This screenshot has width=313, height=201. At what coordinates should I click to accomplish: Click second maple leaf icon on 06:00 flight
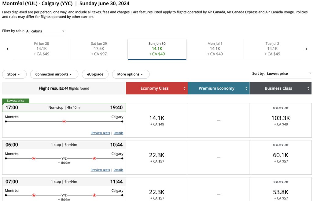[x=94, y=158]
